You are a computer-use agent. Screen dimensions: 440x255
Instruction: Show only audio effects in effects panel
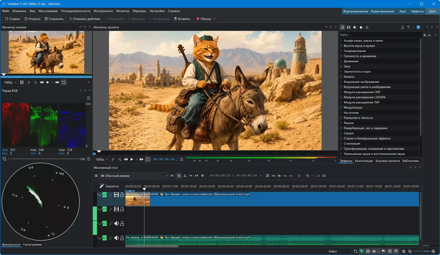pyautogui.click(x=355, y=27)
